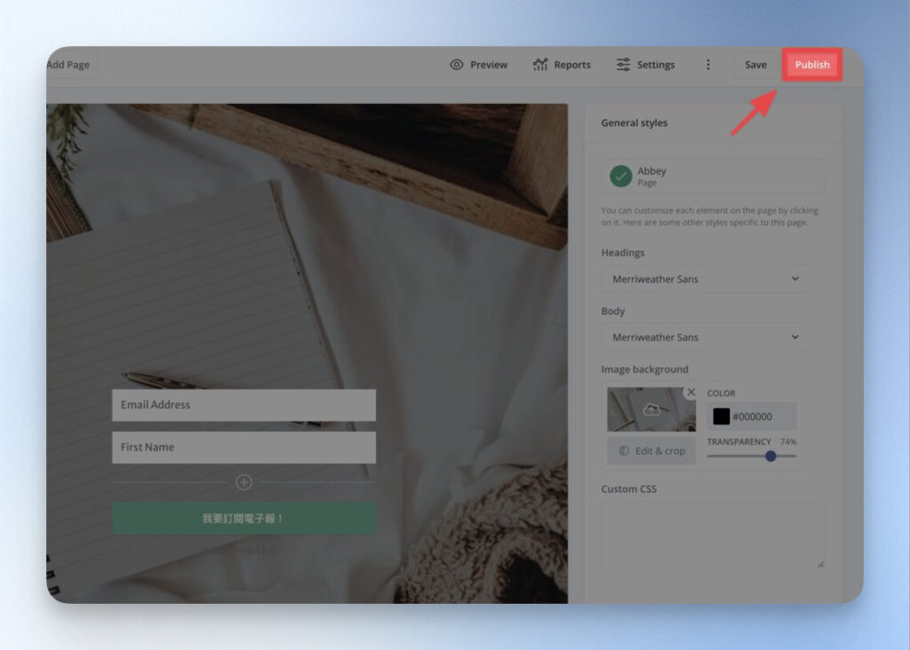Viewport: 910px width, 650px height.
Task: Click the Reports chart icon
Action: (540, 64)
